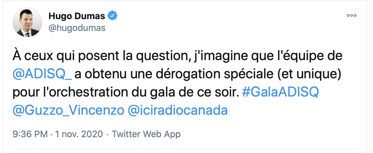Visit the @hugodumas handle

tap(77, 28)
